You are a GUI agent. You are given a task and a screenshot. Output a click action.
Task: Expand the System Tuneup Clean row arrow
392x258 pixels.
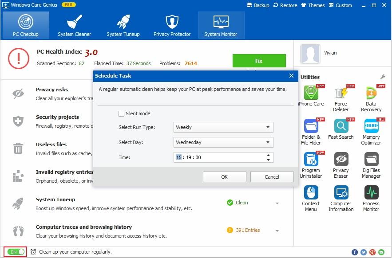(277, 203)
